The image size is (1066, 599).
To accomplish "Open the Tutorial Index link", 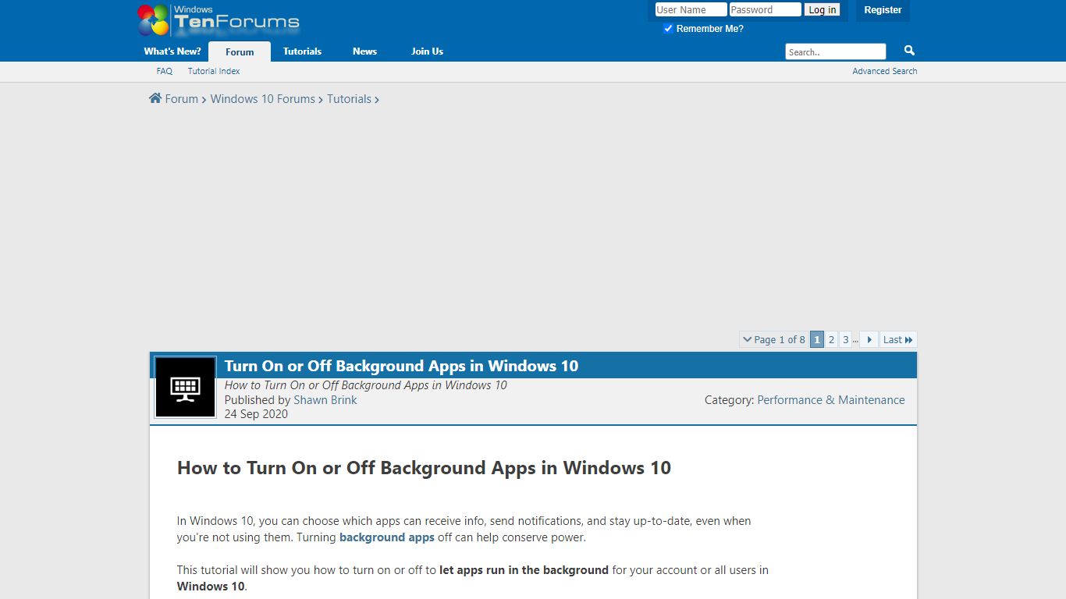I will pyautogui.click(x=214, y=71).
